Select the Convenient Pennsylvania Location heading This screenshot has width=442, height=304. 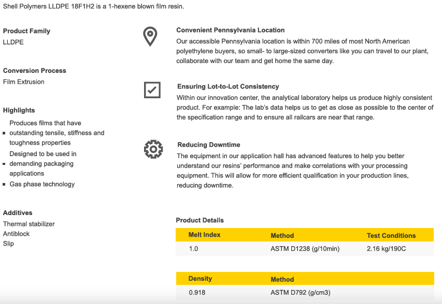coord(230,30)
